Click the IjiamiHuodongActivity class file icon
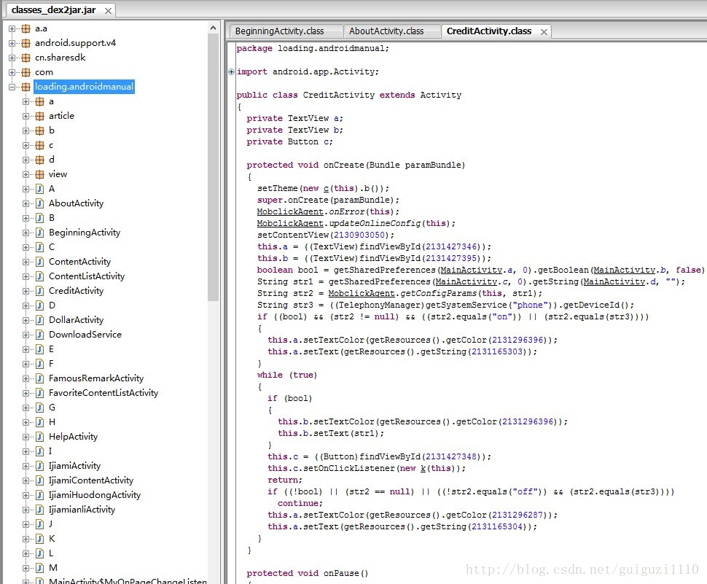Viewport: 707px width, 584px height. click(x=39, y=495)
